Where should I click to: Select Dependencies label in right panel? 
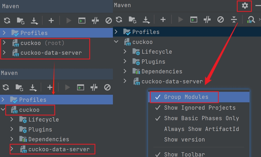[162, 72]
